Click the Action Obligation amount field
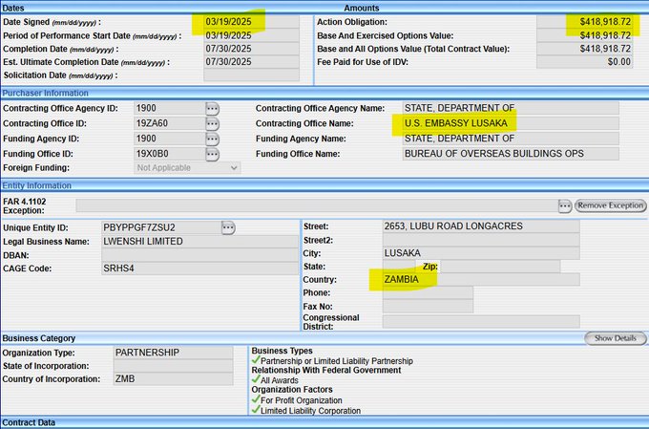Viewport: 649px width, 429px height. pyautogui.click(x=585, y=19)
